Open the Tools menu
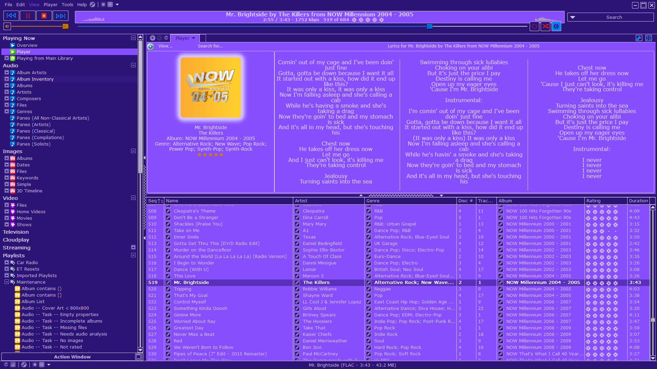 [67, 4]
